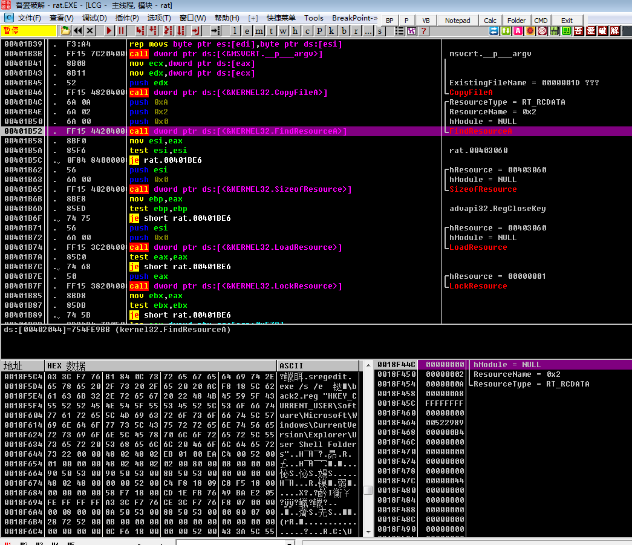Close the debugged program with the X icon

tap(90, 31)
